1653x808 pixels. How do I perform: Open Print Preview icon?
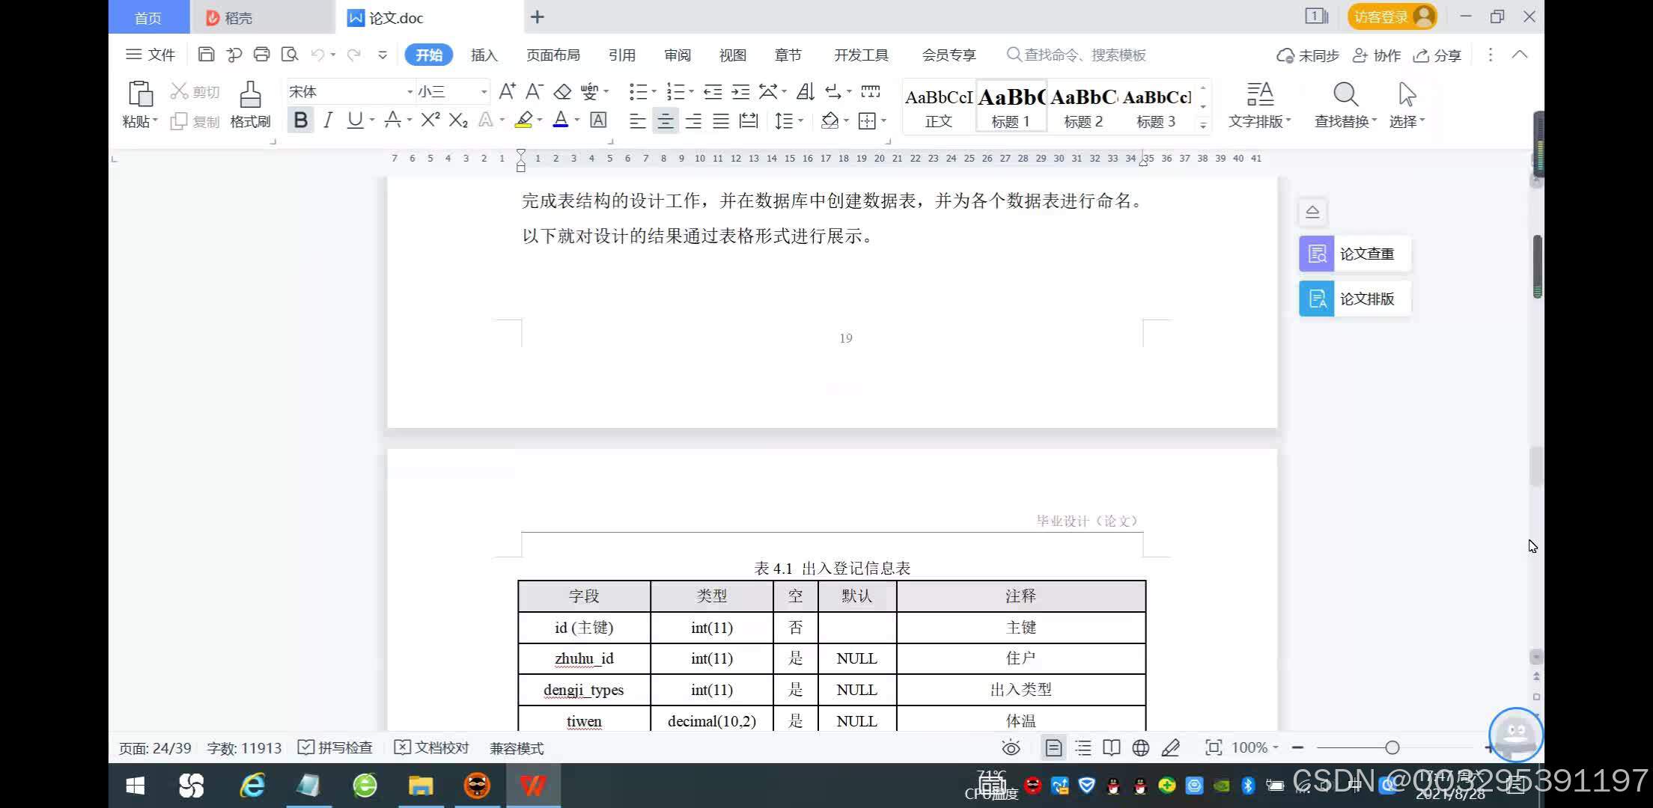pos(290,55)
